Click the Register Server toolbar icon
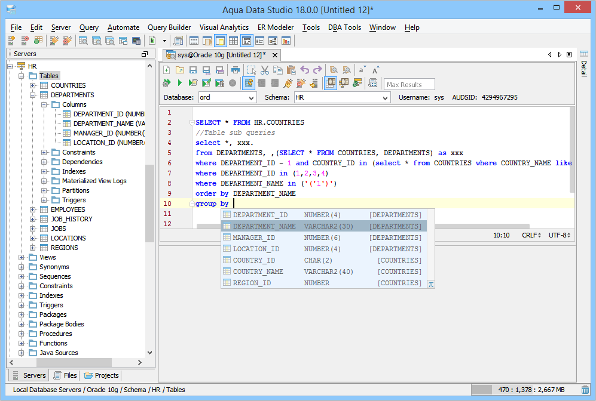The height and width of the screenshot is (401, 596). tap(12, 41)
